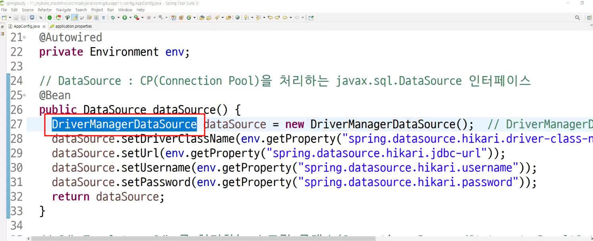Click the Last Edit Location arrow
The width and height of the screenshot is (593, 241).
click(271, 17)
